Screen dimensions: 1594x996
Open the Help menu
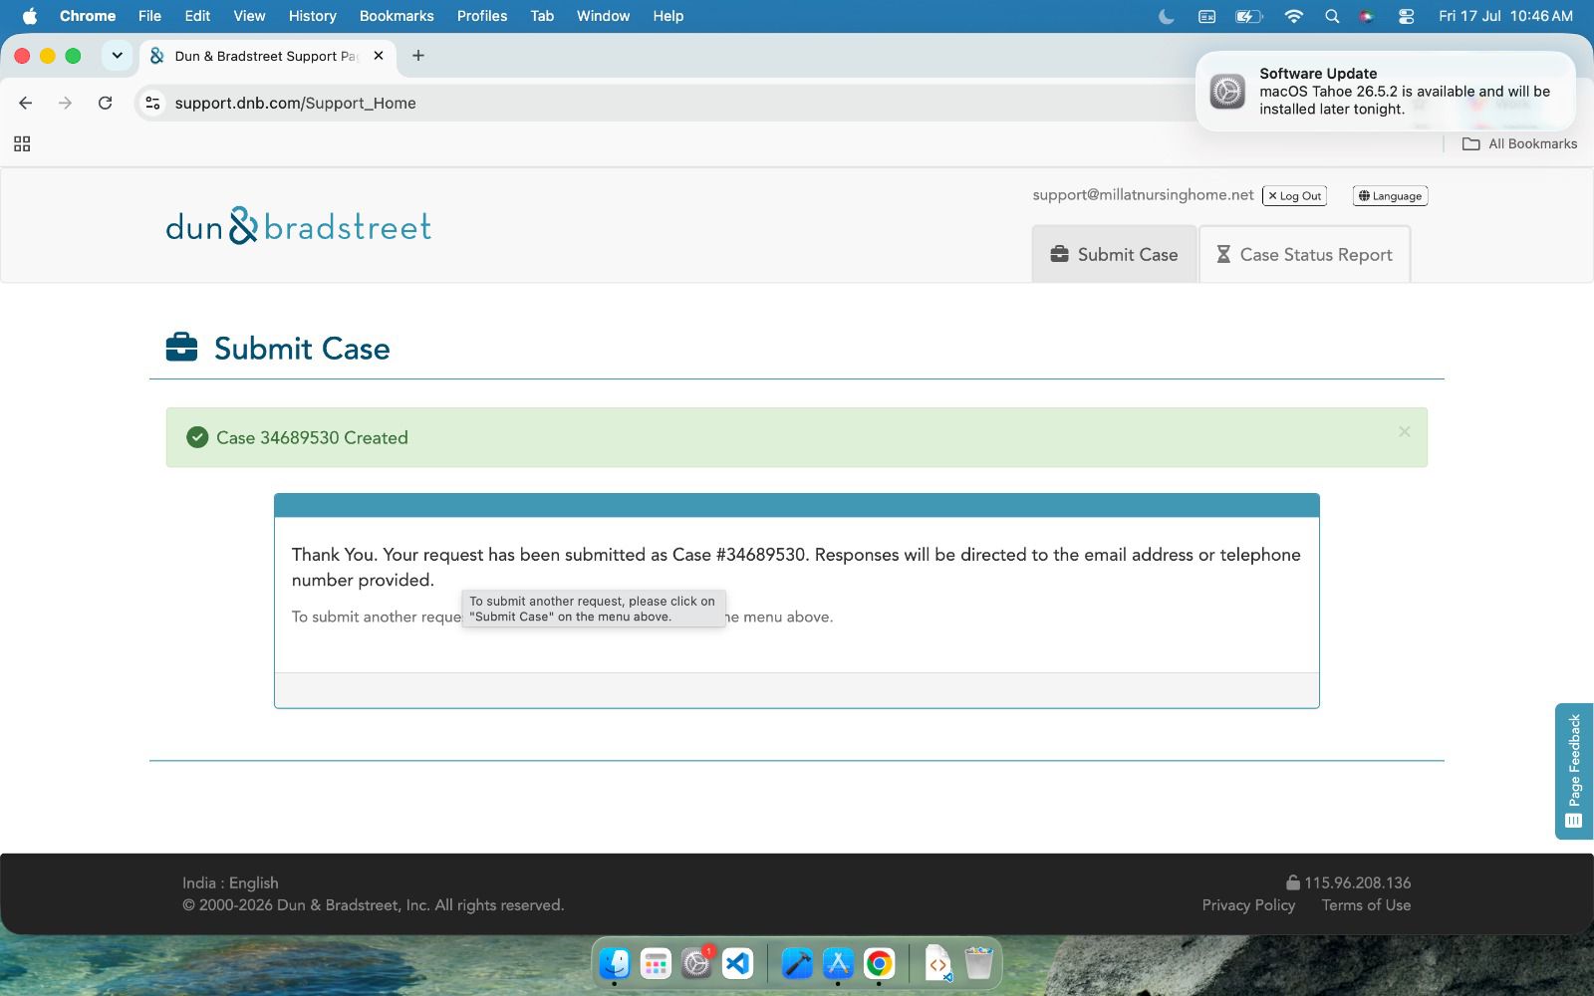(668, 16)
